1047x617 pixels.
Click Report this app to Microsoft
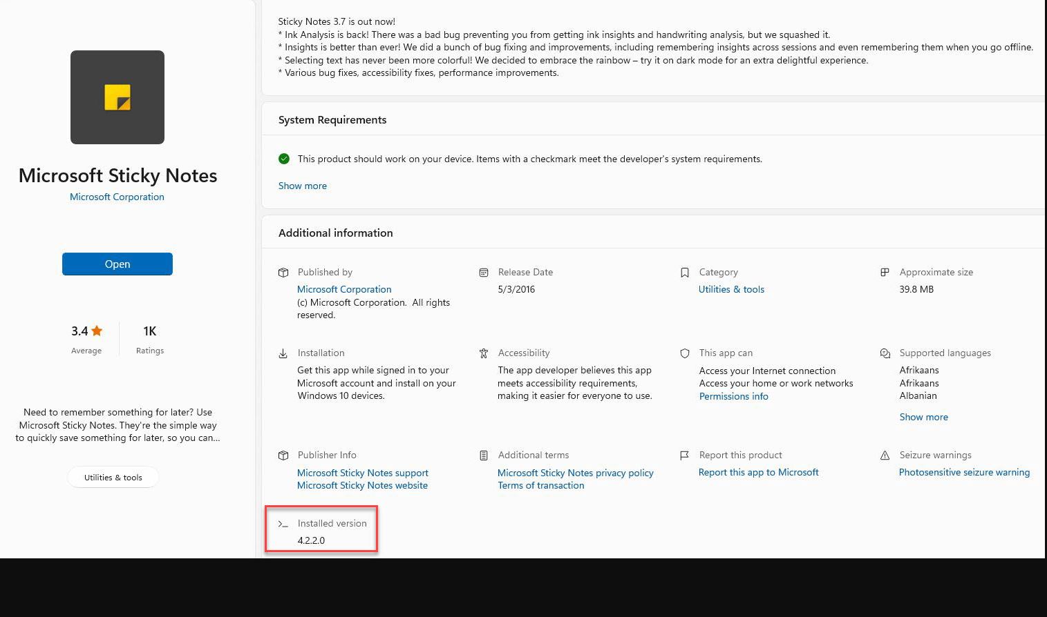(x=758, y=472)
